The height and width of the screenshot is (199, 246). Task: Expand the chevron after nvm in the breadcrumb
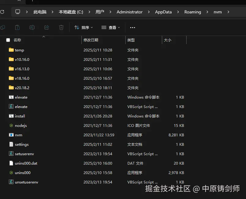228,12
